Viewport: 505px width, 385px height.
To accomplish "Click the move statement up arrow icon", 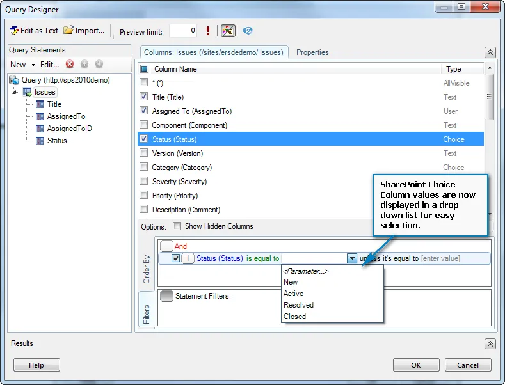I will (84, 64).
